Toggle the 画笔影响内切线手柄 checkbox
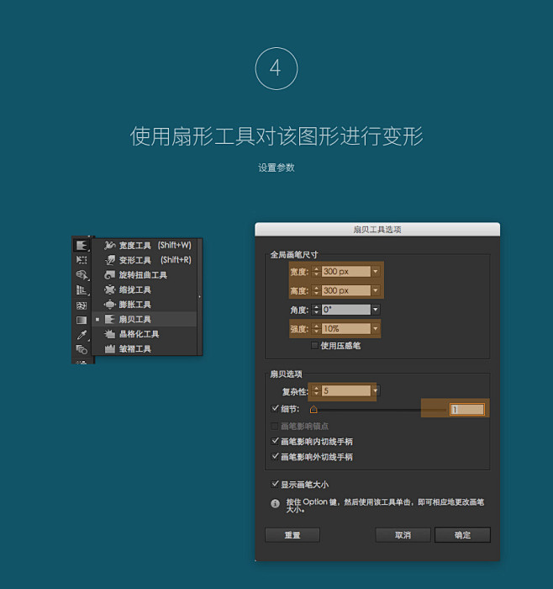Screen dimensions: 553x589 pyautogui.click(x=275, y=441)
